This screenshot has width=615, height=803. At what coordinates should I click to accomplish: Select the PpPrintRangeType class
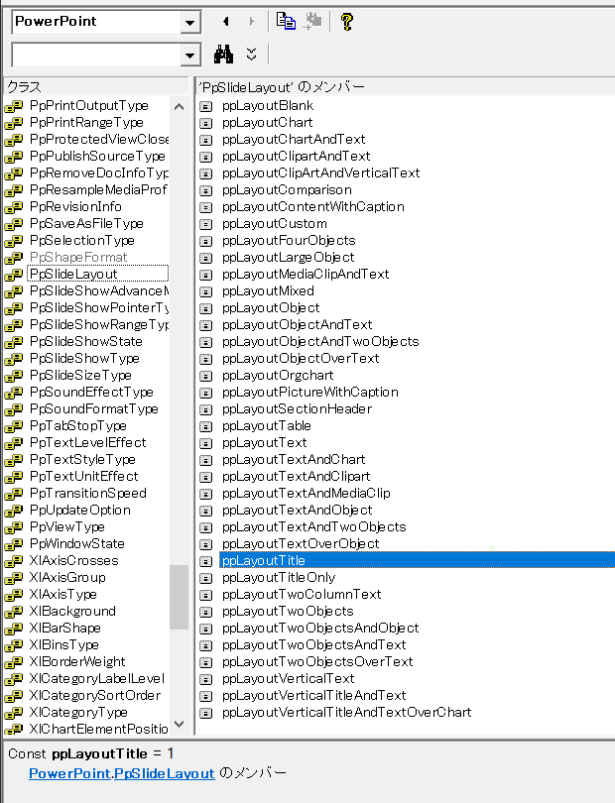(x=86, y=122)
